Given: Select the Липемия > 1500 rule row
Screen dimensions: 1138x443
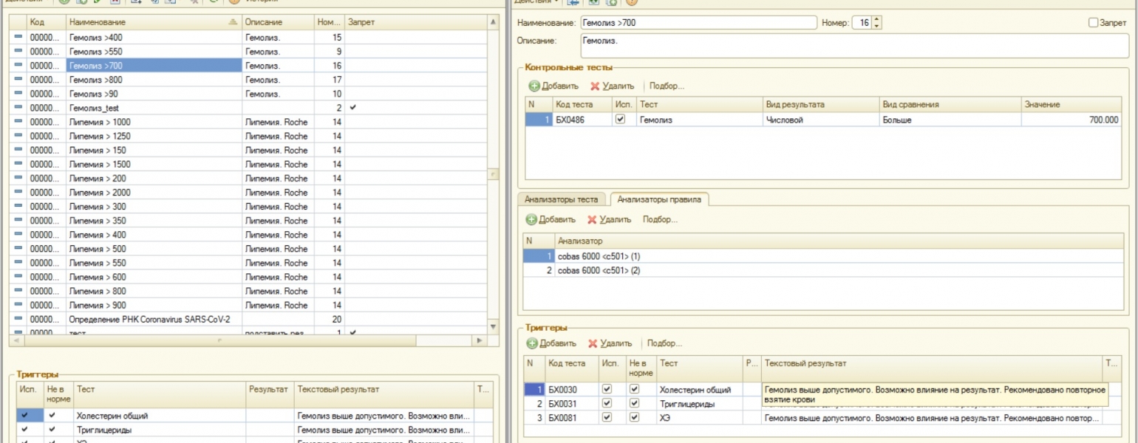Looking at the screenshot, I should [248, 164].
